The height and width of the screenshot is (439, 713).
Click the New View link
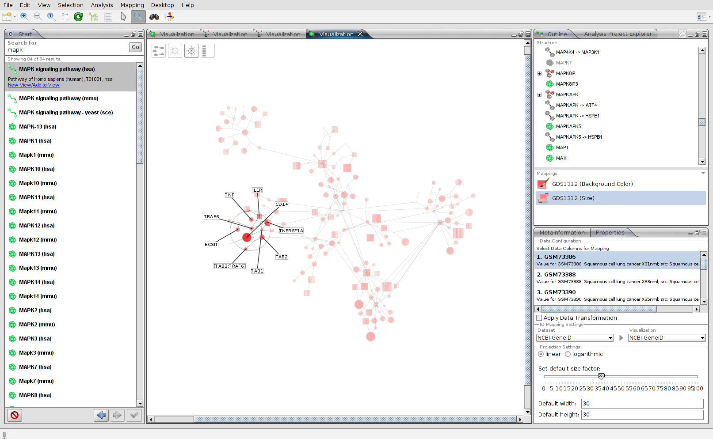pyautogui.click(x=19, y=85)
